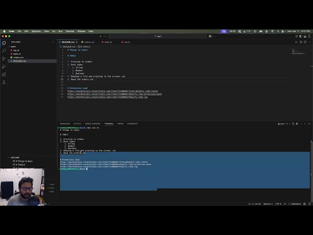Image resolution: width=313 pixels, height=235 pixels.
Task: Close the terminal panel
Action: tap(309, 124)
